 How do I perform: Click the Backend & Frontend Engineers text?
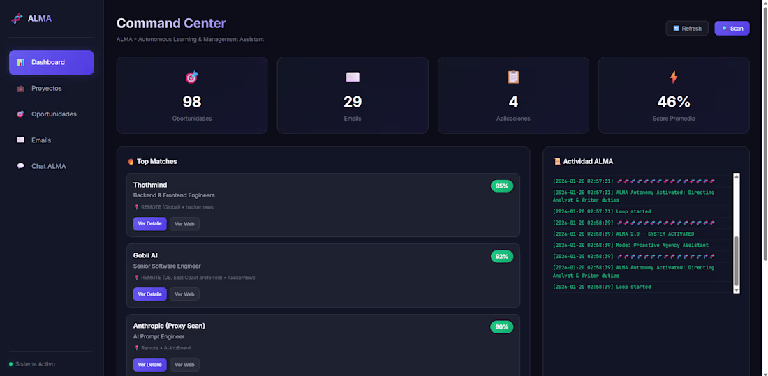coord(174,195)
